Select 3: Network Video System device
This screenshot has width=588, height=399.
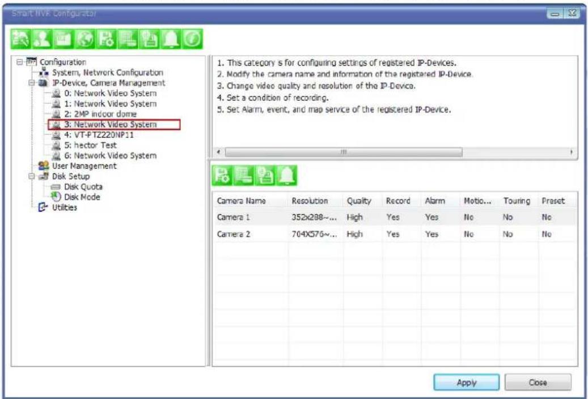pos(110,125)
